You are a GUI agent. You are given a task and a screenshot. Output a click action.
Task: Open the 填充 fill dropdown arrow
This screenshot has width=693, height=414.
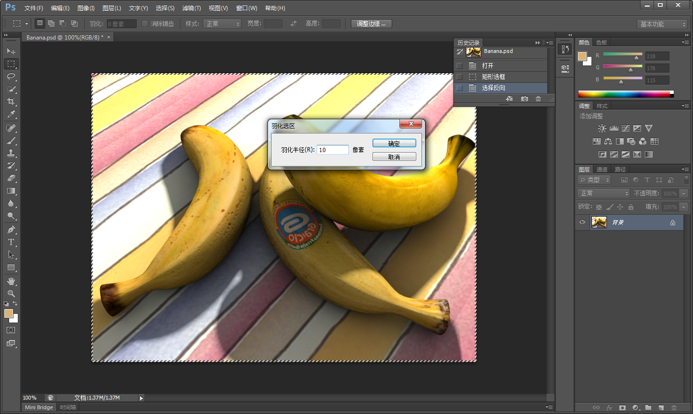point(683,207)
